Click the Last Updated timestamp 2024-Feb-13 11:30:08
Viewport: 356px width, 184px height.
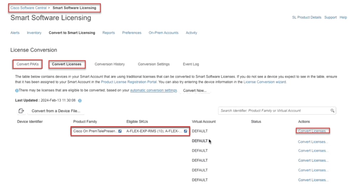click(58, 100)
